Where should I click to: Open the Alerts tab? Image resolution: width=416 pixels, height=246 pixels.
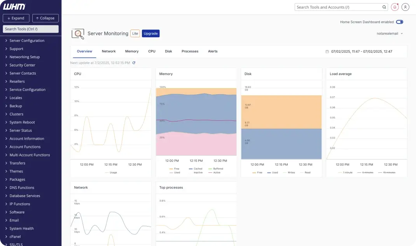point(213,51)
